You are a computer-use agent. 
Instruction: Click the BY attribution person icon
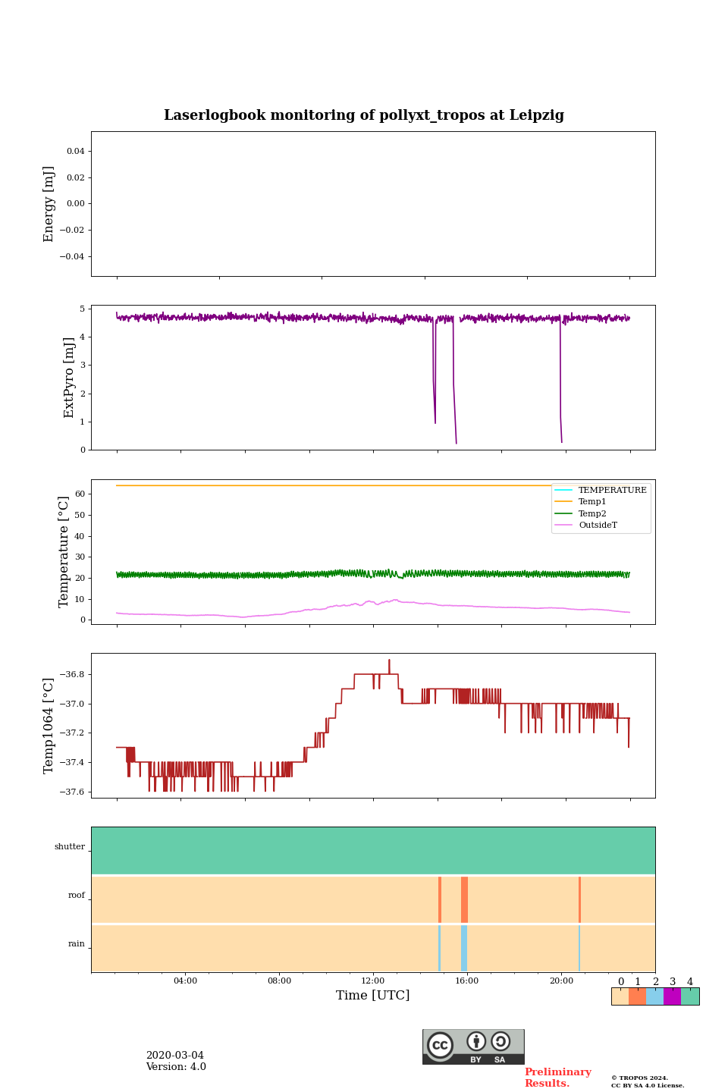coord(476,1042)
